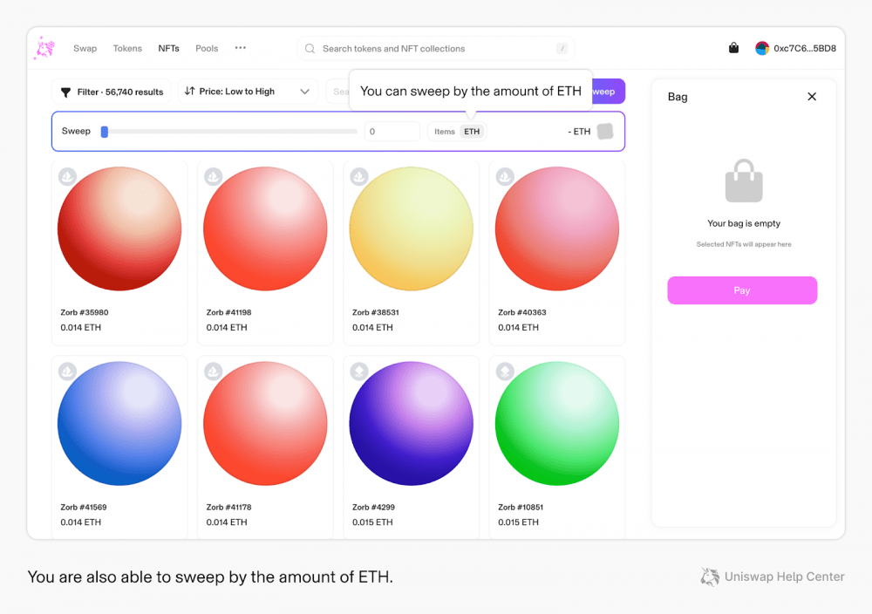Click marketplace icon on Zorb #10851 card

pyautogui.click(x=505, y=371)
